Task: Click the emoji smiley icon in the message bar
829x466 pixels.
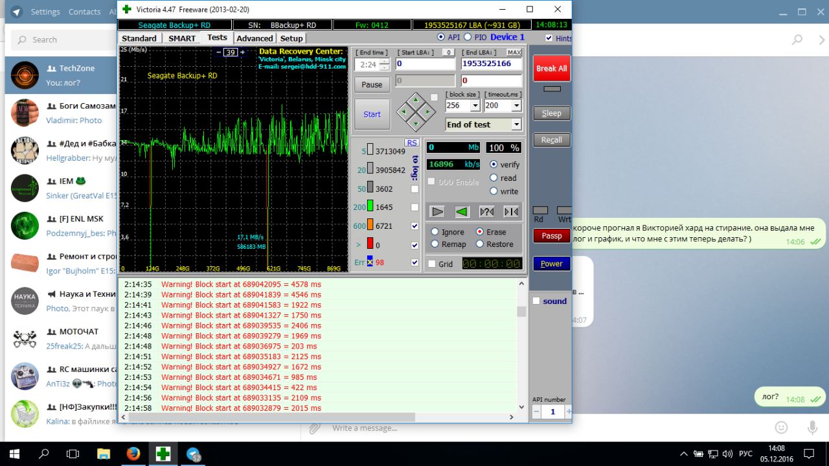Action: pyautogui.click(x=782, y=428)
